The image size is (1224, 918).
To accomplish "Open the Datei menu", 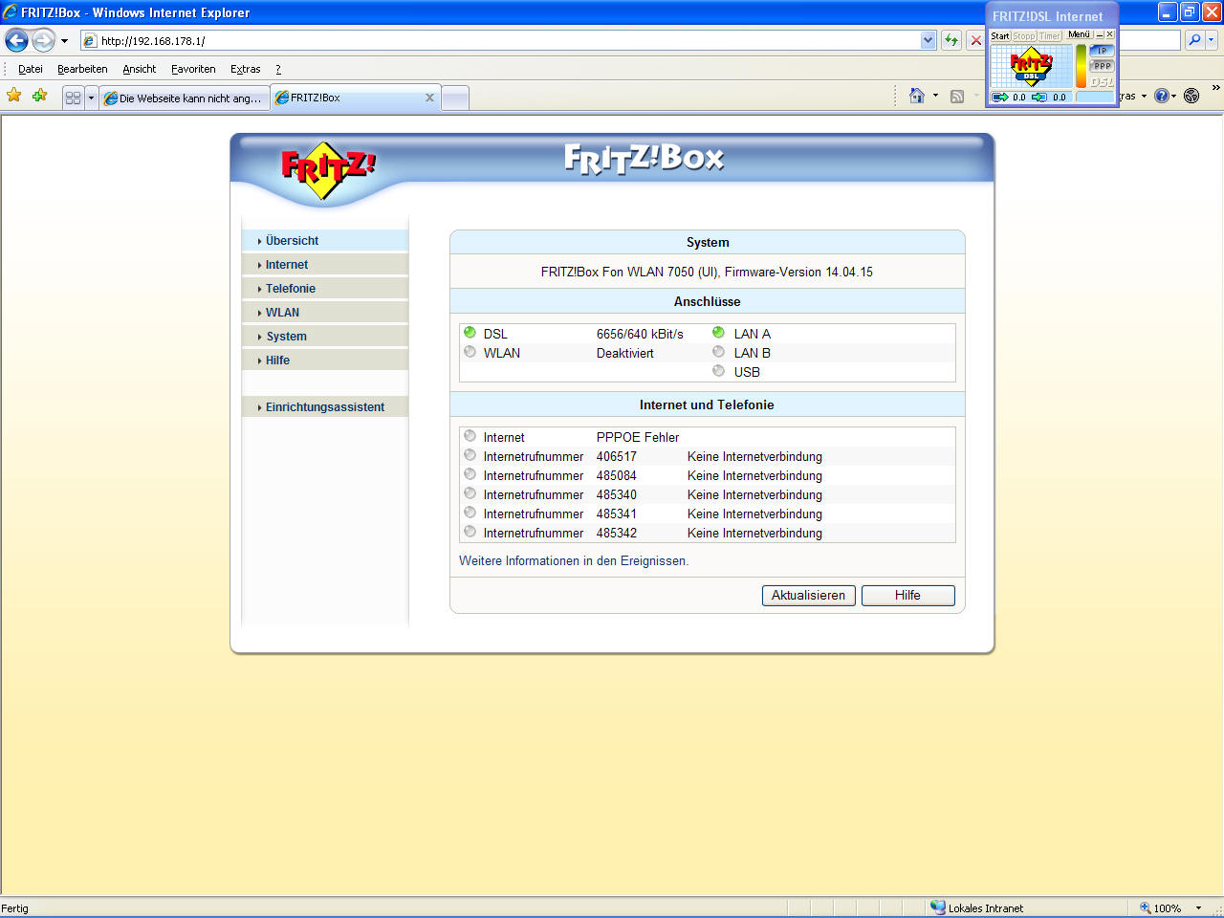I will pos(31,69).
